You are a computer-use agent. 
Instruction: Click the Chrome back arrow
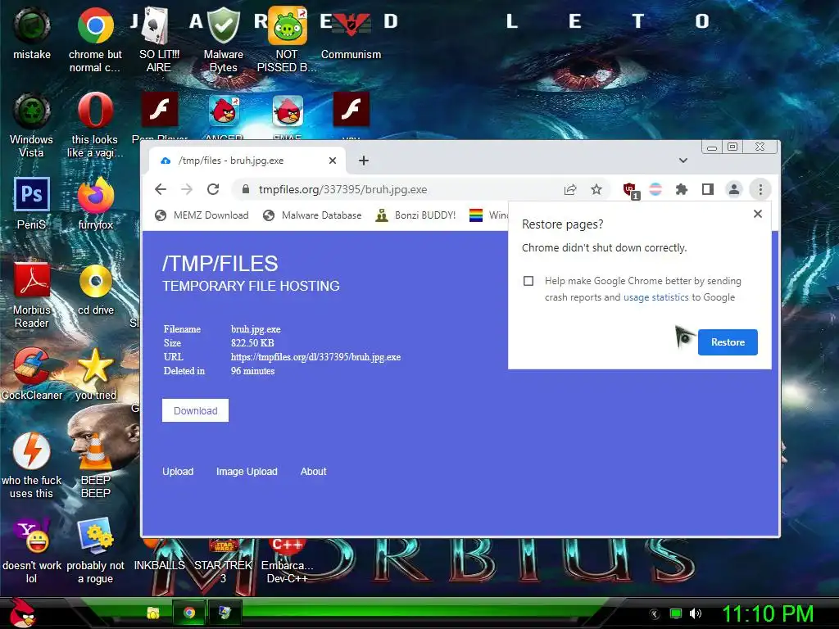coord(161,189)
